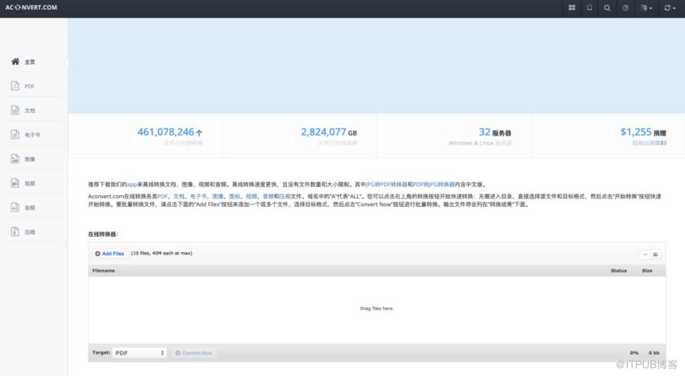This screenshot has width=685, height=376.
Task: Expand the language dropdown in top bar
Action: click(646, 8)
